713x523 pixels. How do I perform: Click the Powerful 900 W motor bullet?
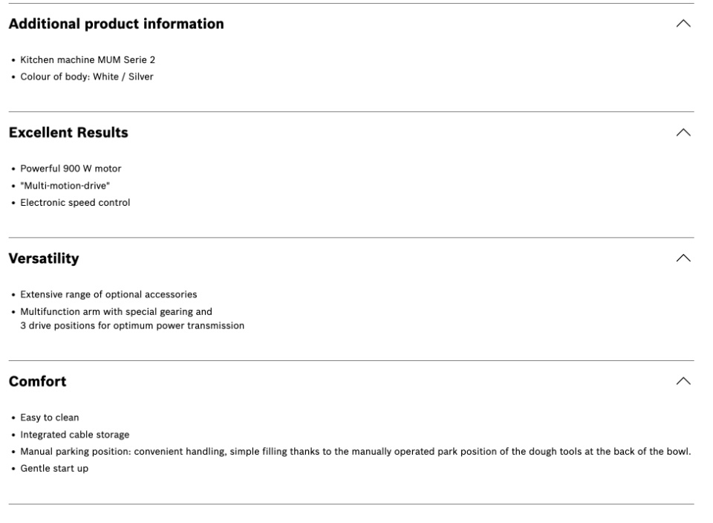pos(71,169)
